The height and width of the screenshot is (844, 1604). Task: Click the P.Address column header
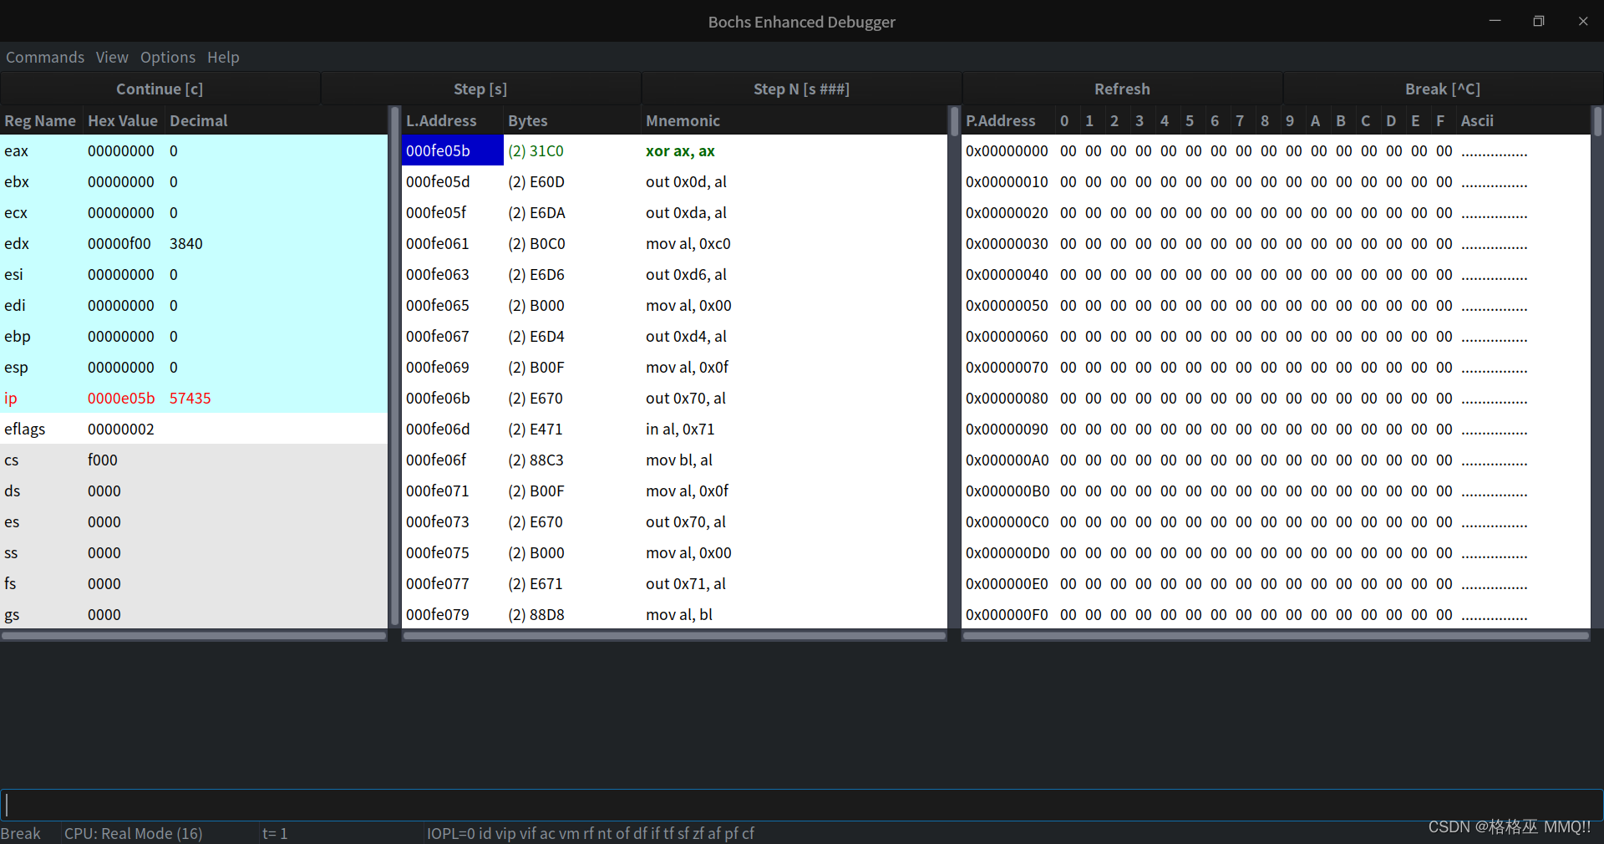(x=1008, y=120)
